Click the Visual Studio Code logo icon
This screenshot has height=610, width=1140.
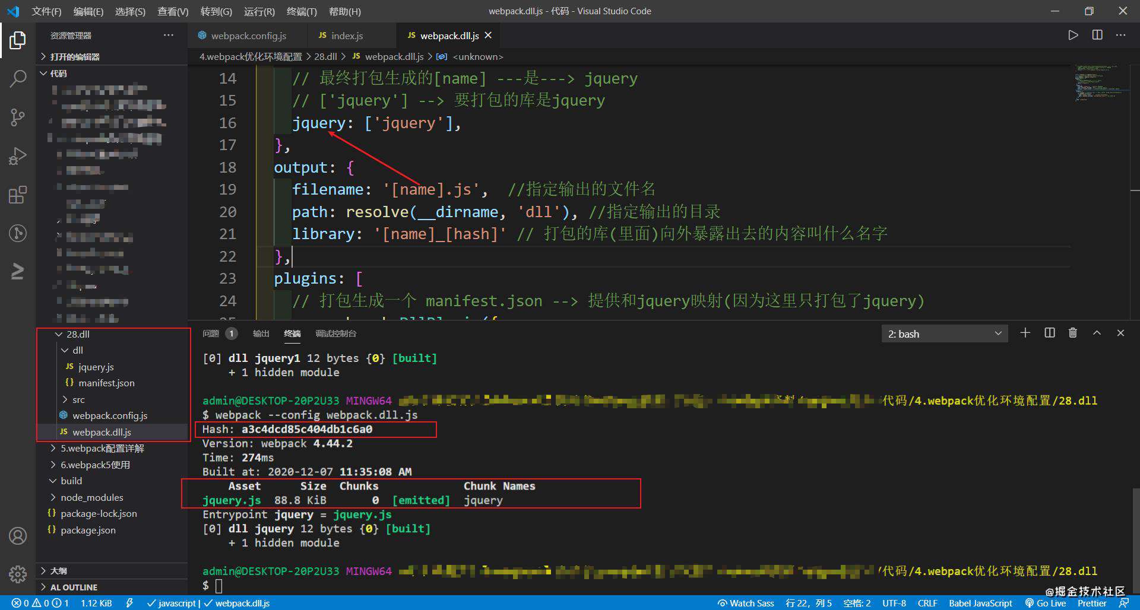(13, 11)
